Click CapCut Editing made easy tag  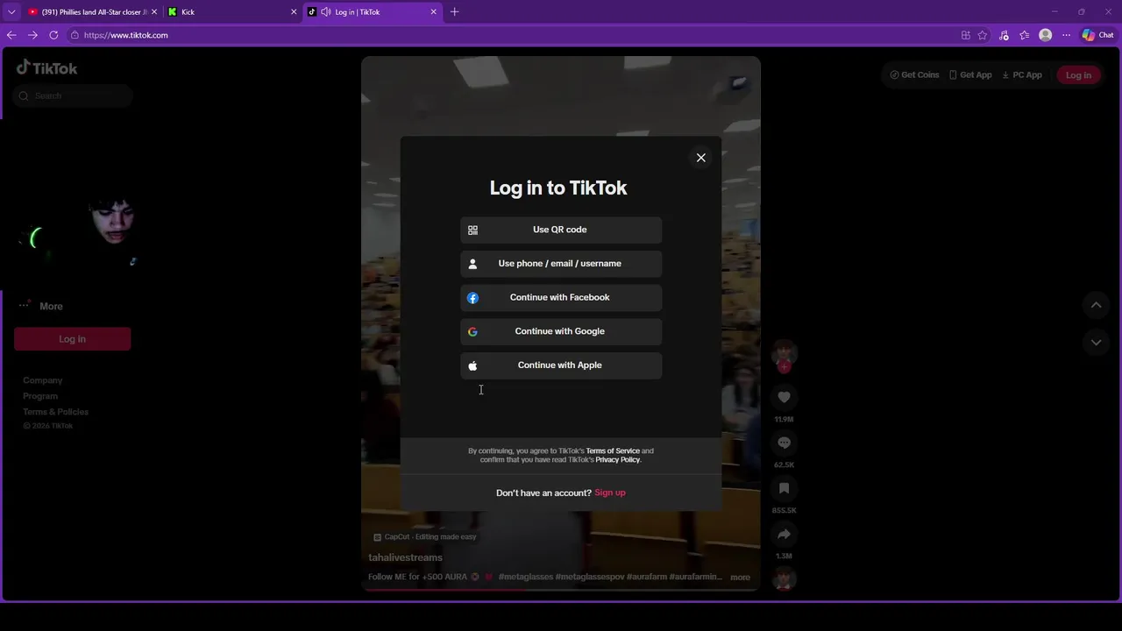[x=425, y=536]
